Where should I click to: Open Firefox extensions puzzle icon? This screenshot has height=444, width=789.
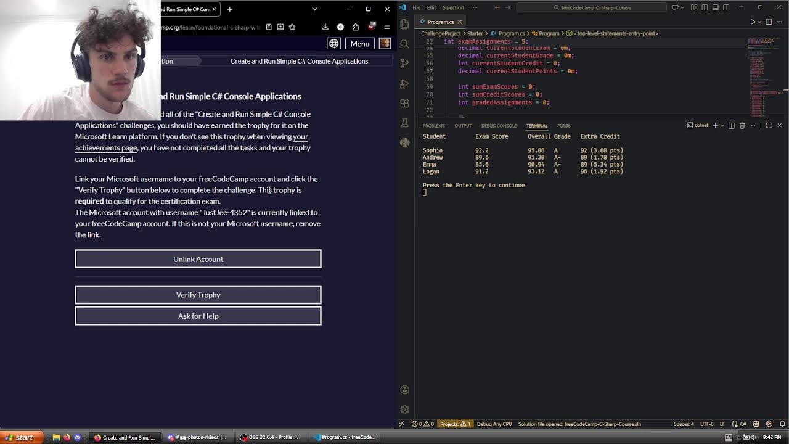pyautogui.click(x=356, y=27)
